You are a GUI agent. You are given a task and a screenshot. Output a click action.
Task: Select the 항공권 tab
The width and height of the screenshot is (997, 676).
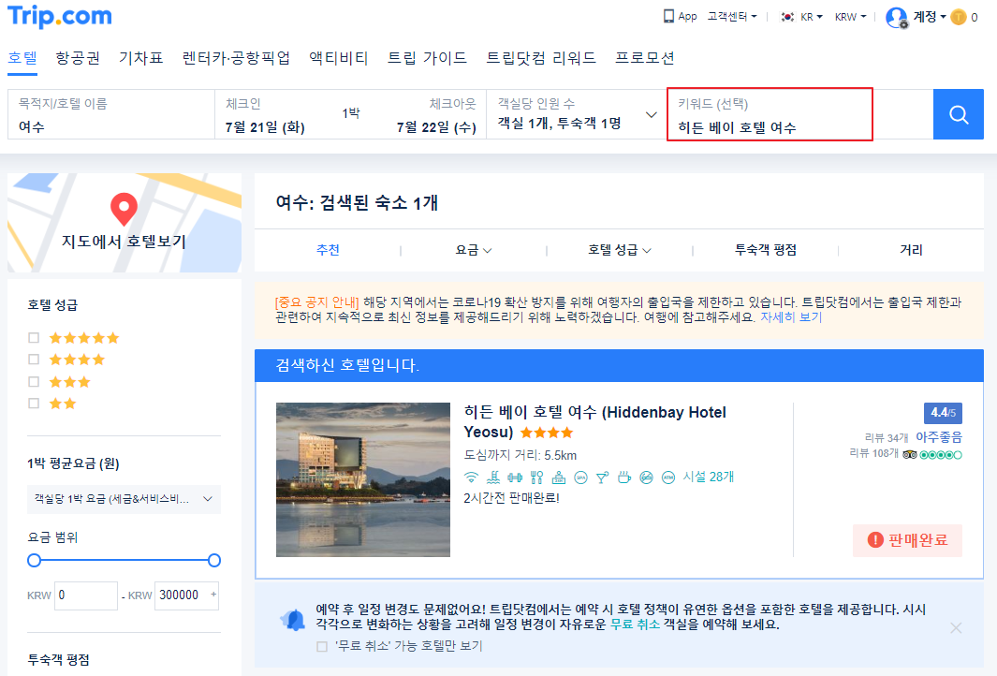(78, 58)
